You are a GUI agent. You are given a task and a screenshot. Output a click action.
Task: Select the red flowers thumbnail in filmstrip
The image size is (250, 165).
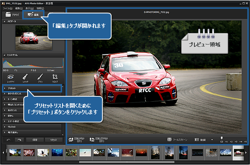[x=29, y=152]
